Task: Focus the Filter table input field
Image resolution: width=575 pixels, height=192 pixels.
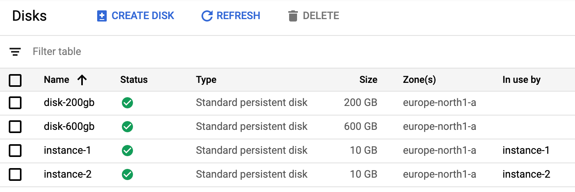Action: tap(159, 51)
